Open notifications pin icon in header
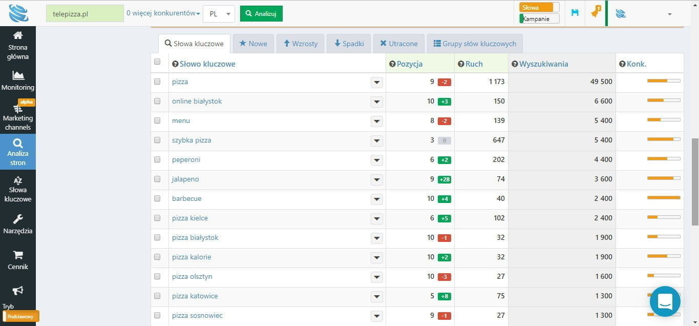Screen dimensions: 699x326 pos(595,13)
